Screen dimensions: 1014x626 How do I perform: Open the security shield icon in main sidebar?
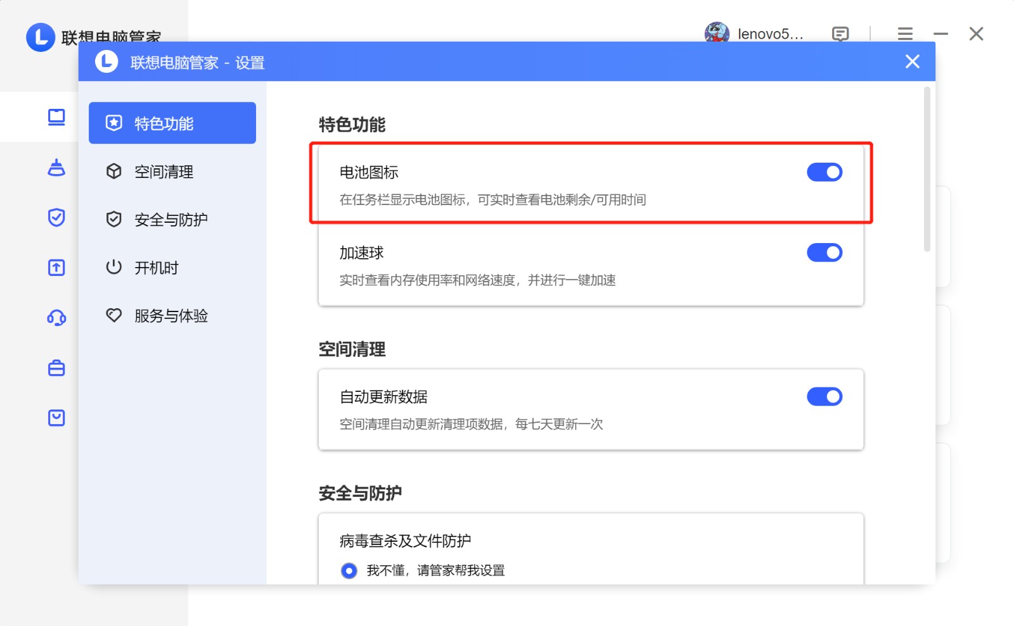pyautogui.click(x=56, y=217)
